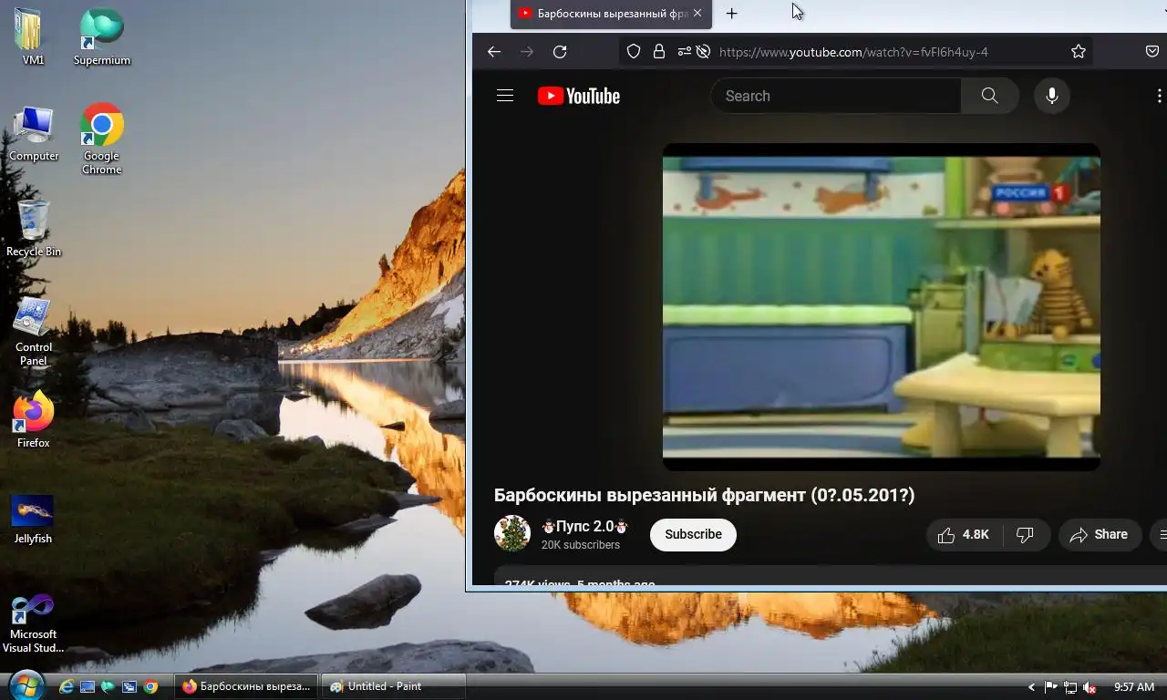This screenshot has height=700, width=1167.
Task: Click the Save to Pocket icon
Action: 1152,52
